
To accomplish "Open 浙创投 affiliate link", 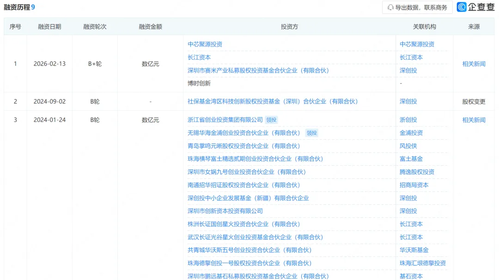I will (x=408, y=120).
